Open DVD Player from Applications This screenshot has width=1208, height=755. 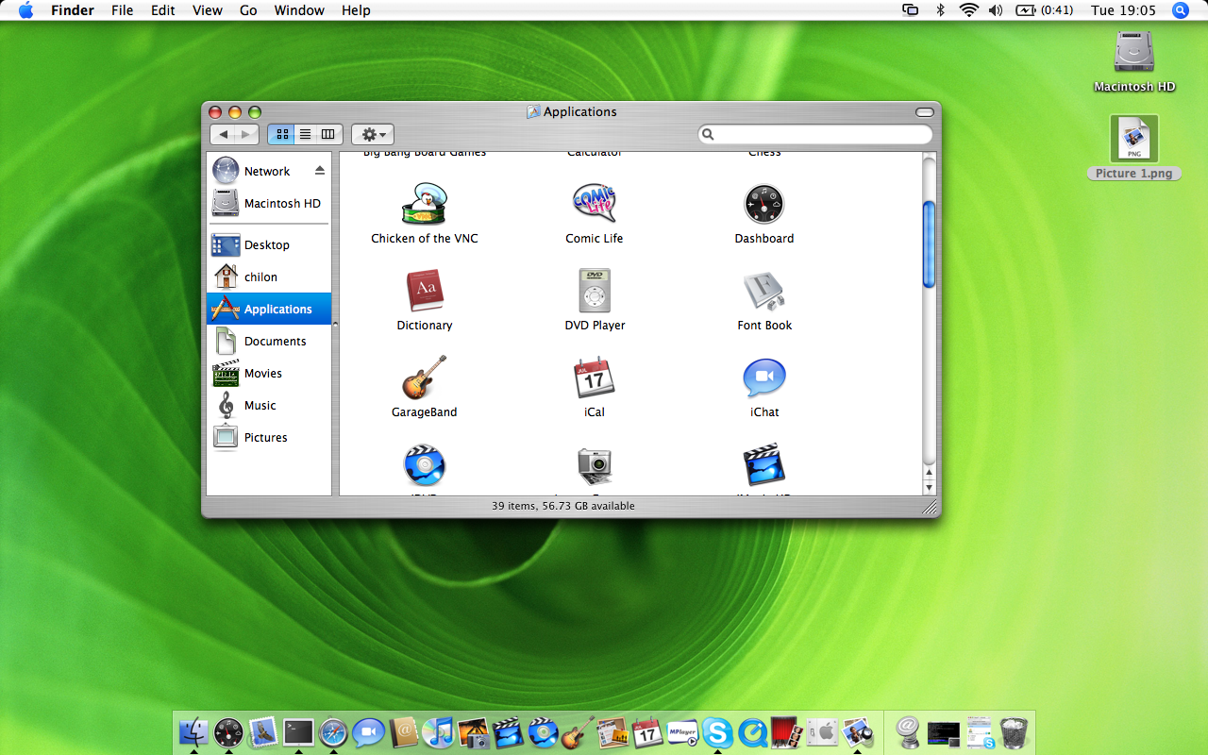pos(595,291)
